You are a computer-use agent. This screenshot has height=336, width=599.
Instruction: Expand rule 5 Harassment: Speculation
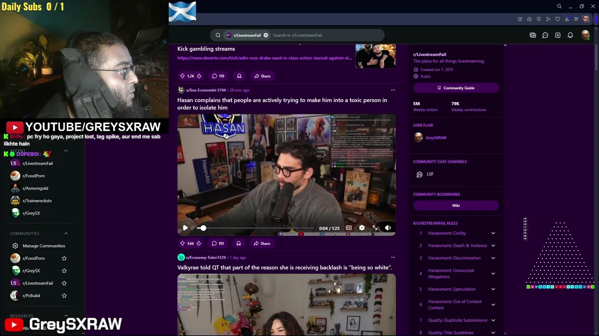[x=493, y=289]
